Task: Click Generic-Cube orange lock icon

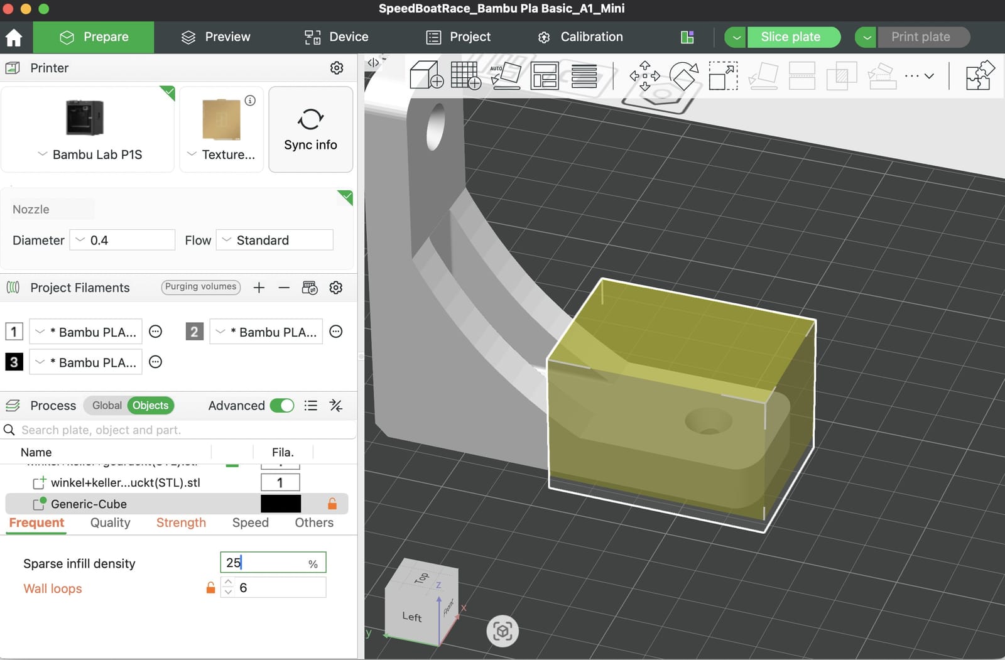Action: point(332,504)
